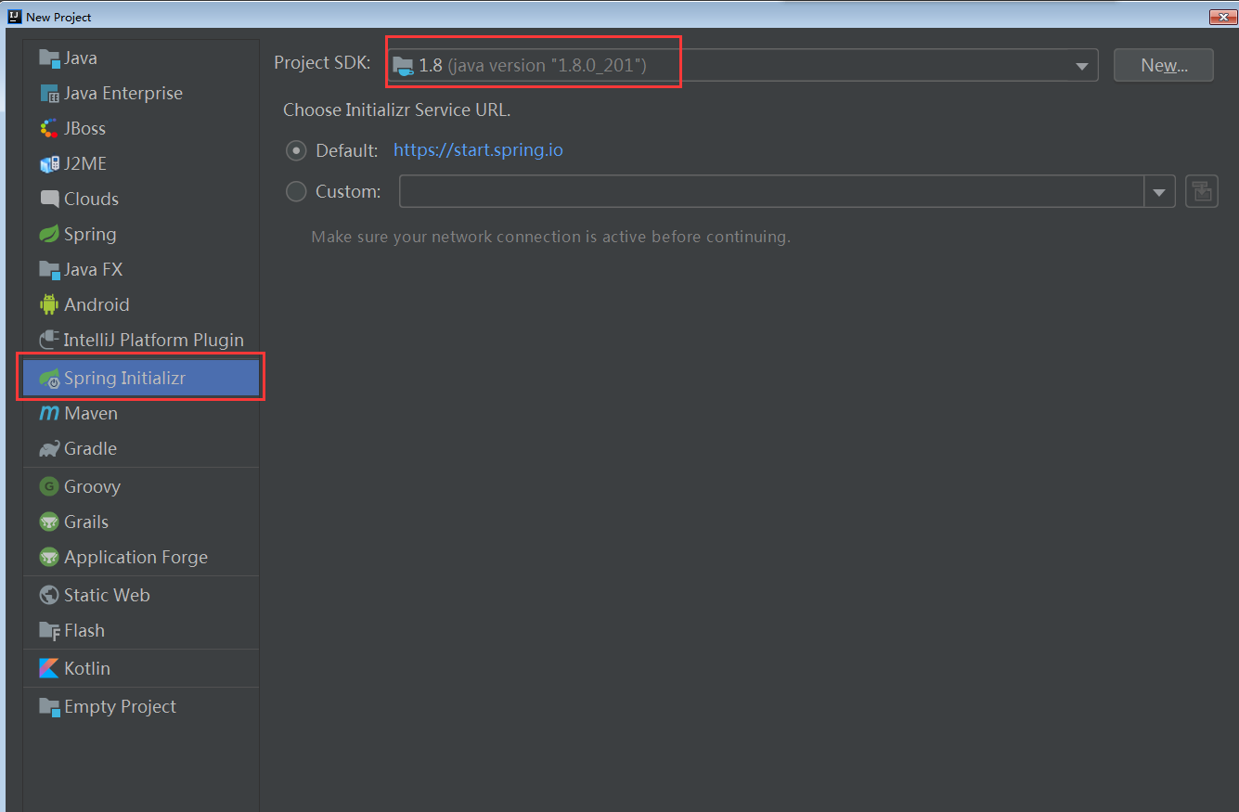Click the Android robot icon

[49, 304]
